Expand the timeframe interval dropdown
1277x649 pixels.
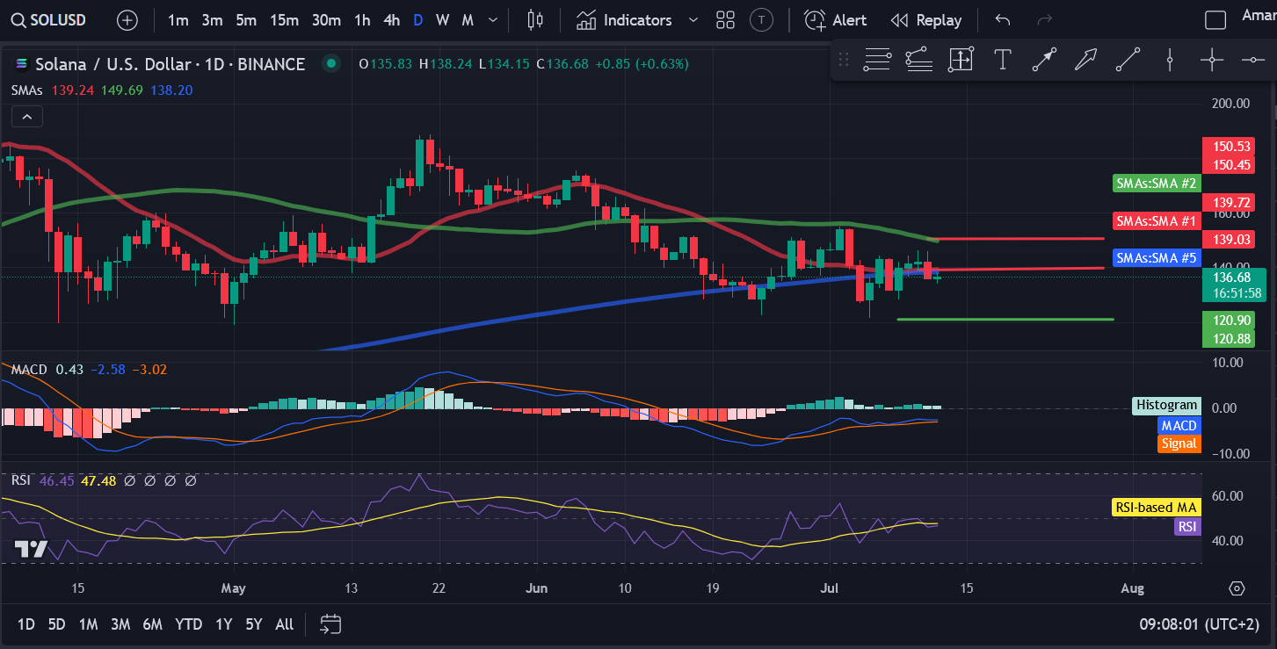pyautogui.click(x=495, y=19)
